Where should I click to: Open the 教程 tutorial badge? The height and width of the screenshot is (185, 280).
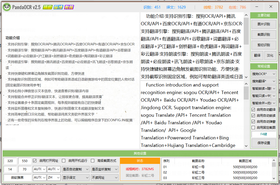point(69,7)
